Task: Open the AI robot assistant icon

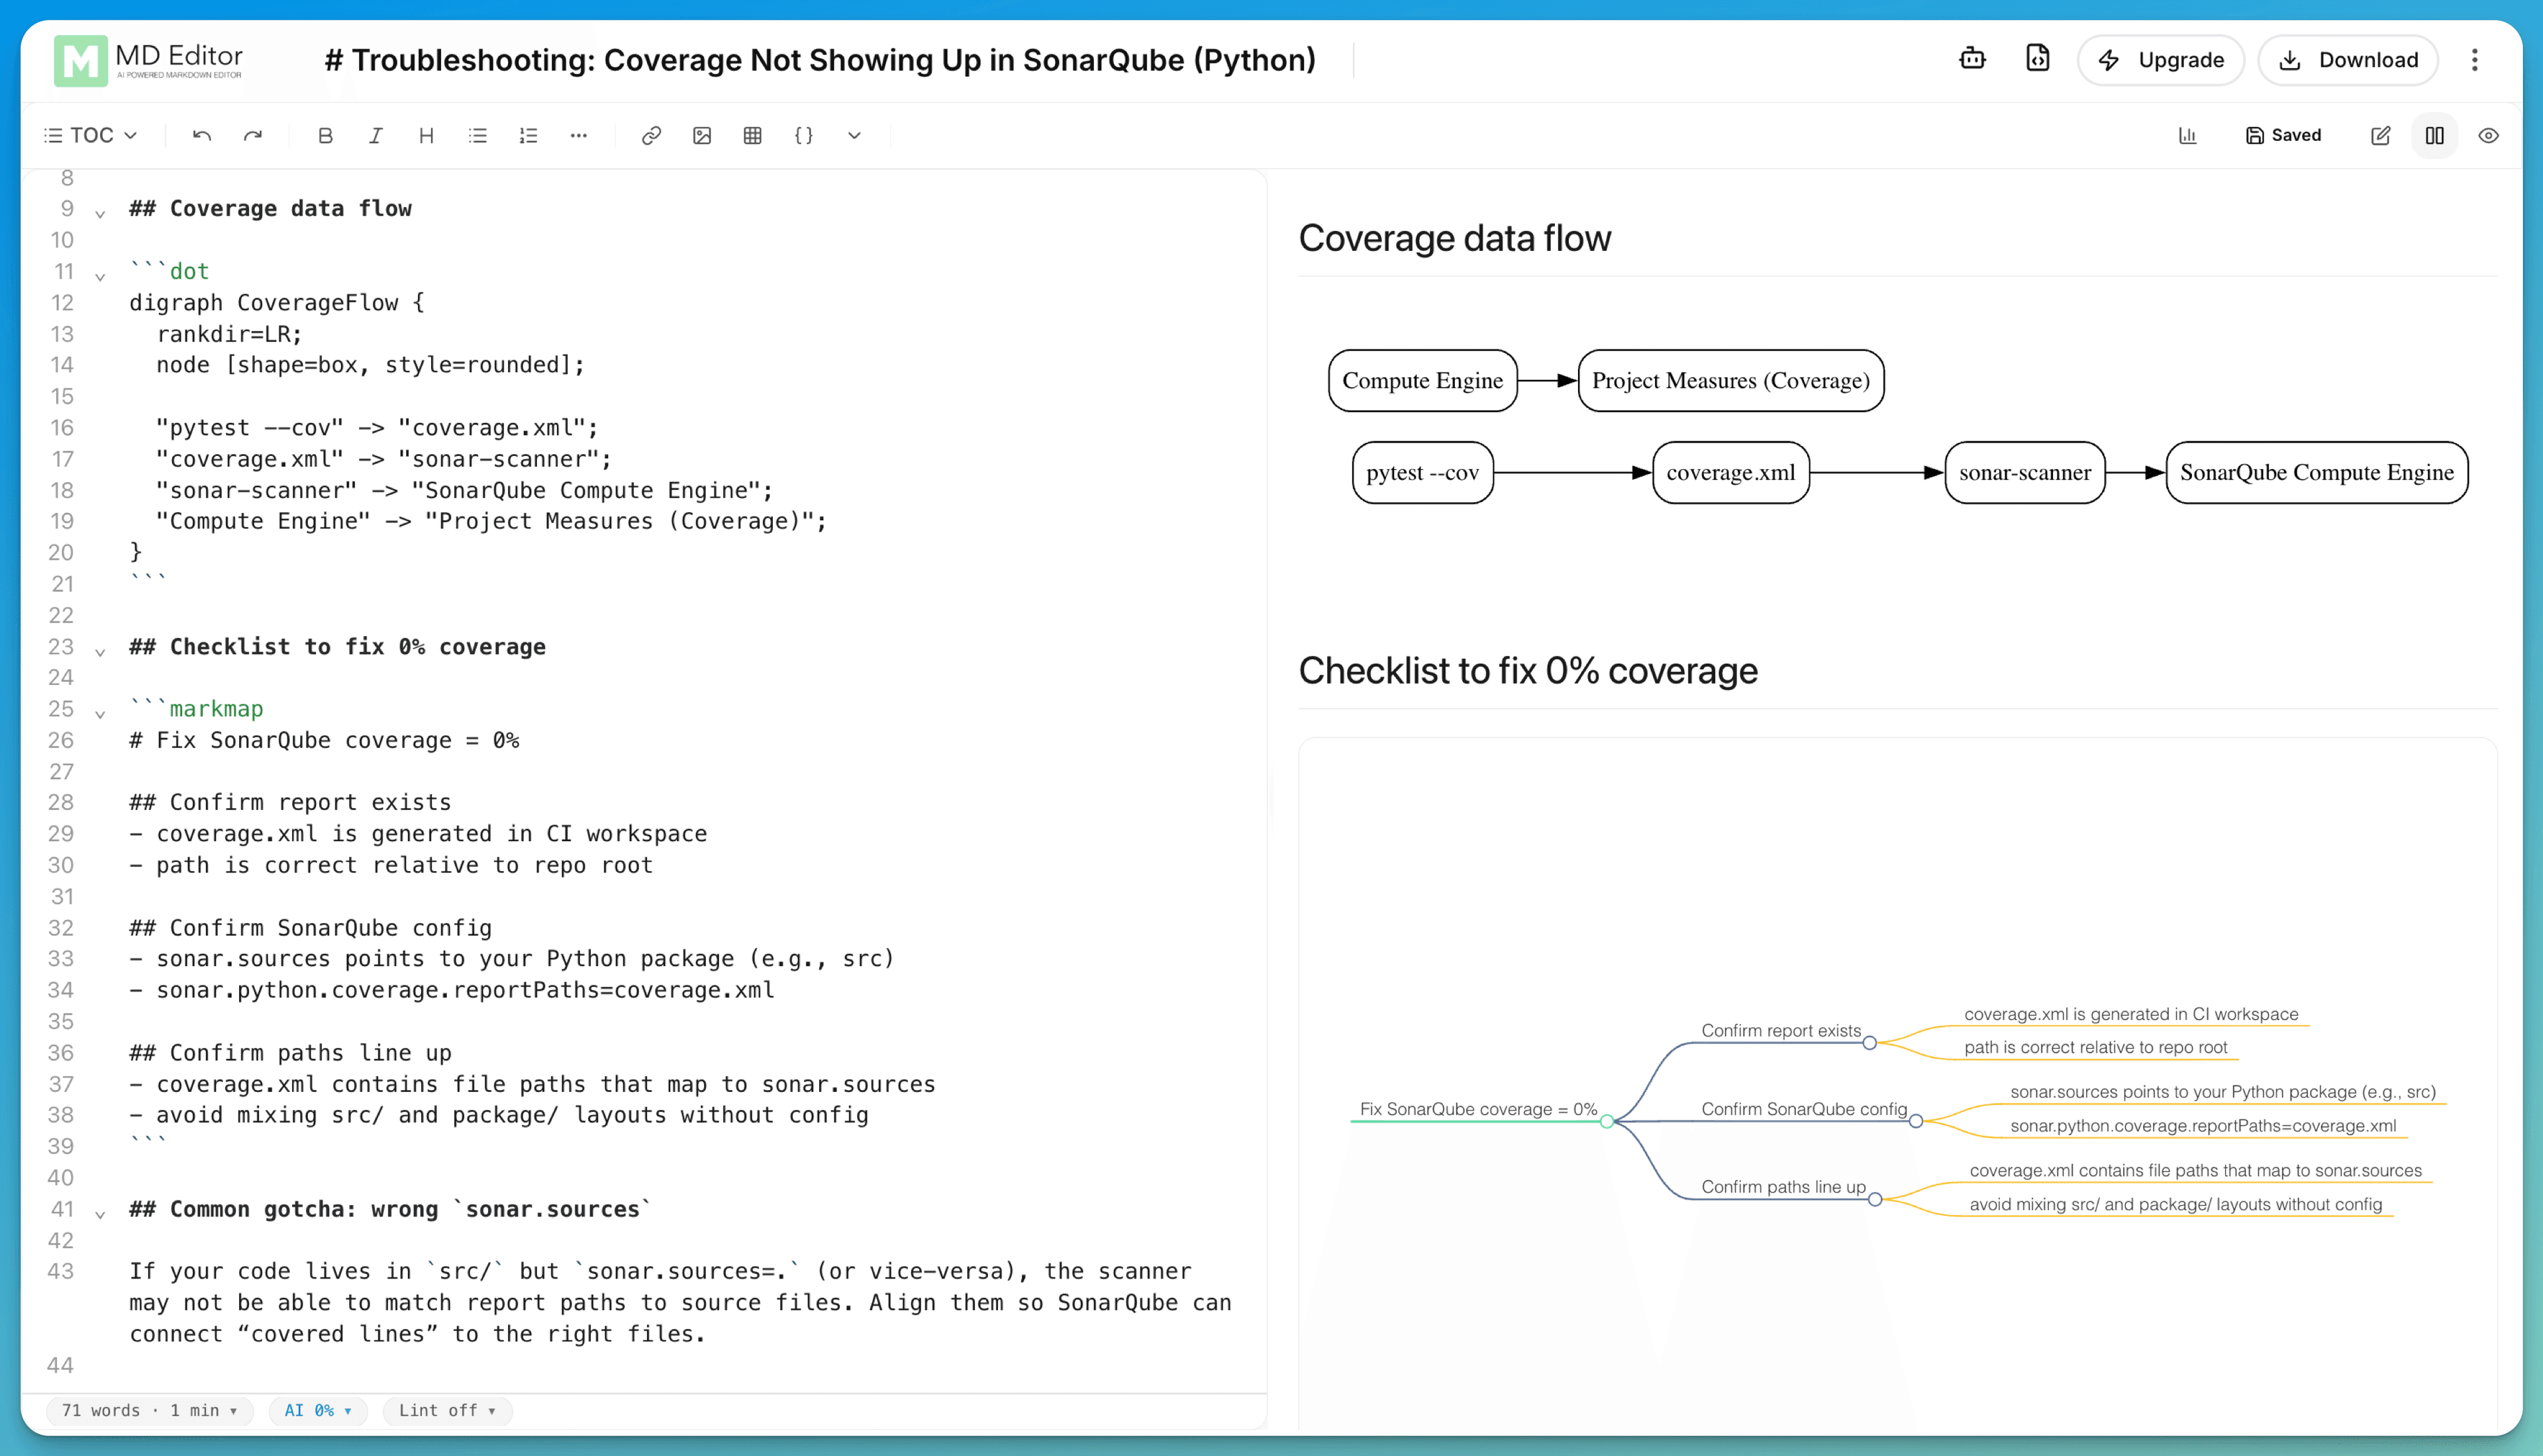Action: (x=1973, y=59)
